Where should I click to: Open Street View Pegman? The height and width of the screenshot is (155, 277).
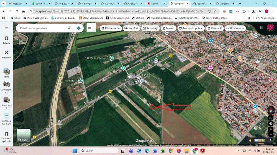250,140
